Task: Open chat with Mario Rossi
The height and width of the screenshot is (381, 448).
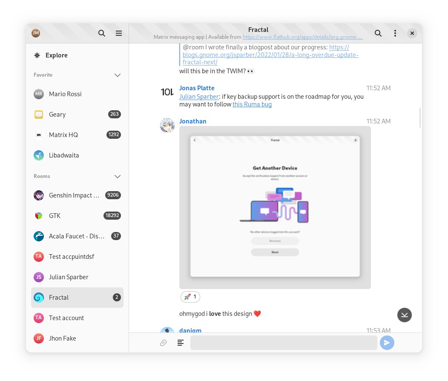Action: pyautogui.click(x=65, y=94)
